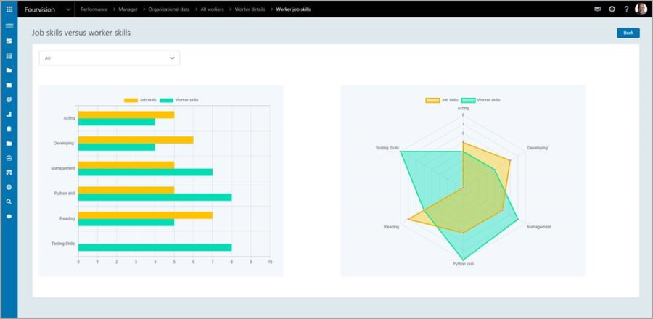653x319 pixels.
Task: Click the green Reading worker skills bar
Action: pos(126,222)
